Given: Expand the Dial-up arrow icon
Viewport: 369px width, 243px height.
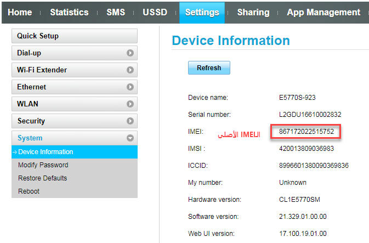Looking at the screenshot, I should click(x=130, y=53).
